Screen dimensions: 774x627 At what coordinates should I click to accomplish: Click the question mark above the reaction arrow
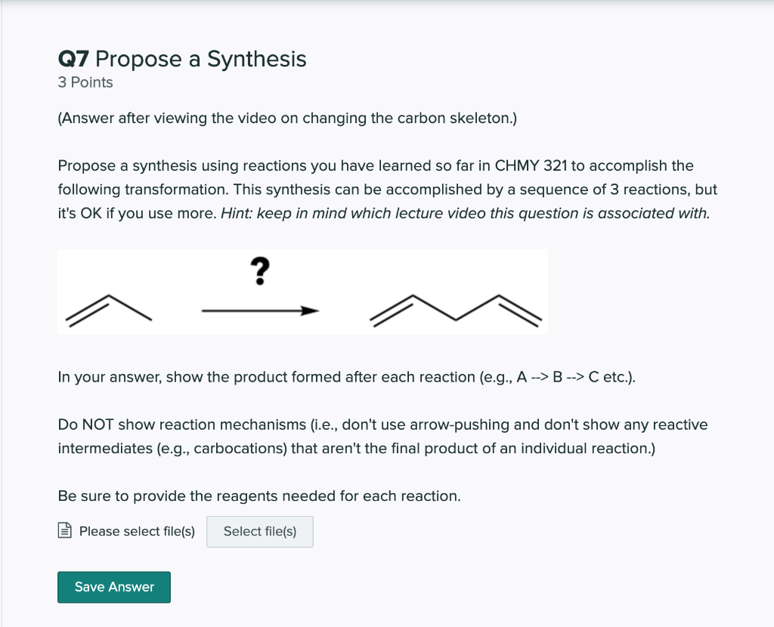click(260, 271)
